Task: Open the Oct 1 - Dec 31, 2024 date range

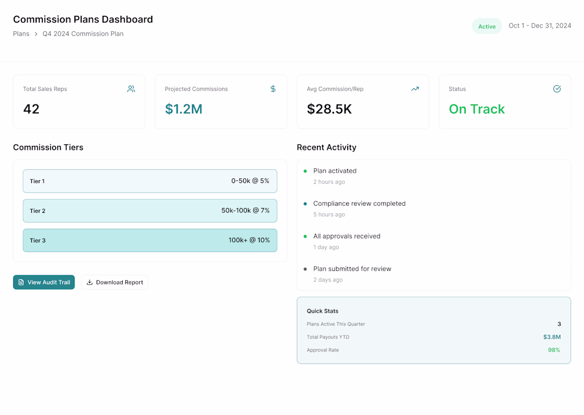Action: pyautogui.click(x=540, y=25)
